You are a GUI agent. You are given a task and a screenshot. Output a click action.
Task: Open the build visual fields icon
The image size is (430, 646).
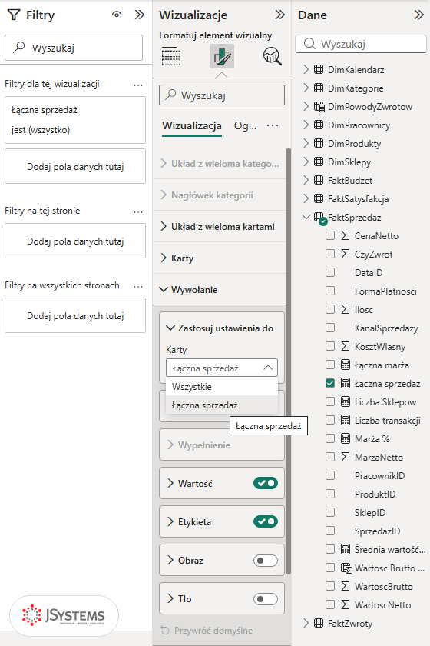point(171,56)
